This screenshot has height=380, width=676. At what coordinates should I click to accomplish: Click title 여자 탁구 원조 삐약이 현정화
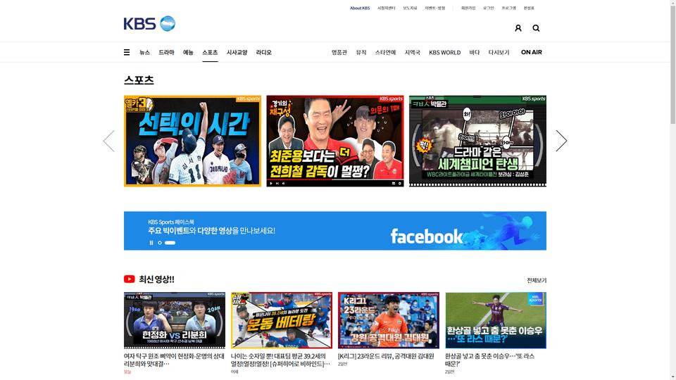click(174, 360)
